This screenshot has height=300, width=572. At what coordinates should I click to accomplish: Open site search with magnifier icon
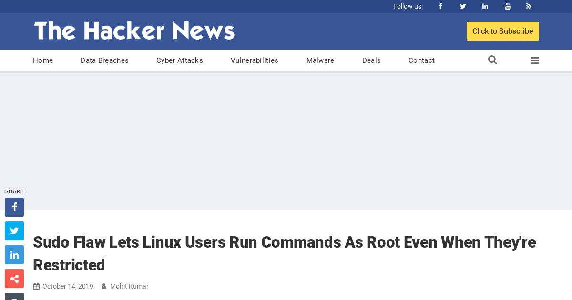tap(492, 60)
